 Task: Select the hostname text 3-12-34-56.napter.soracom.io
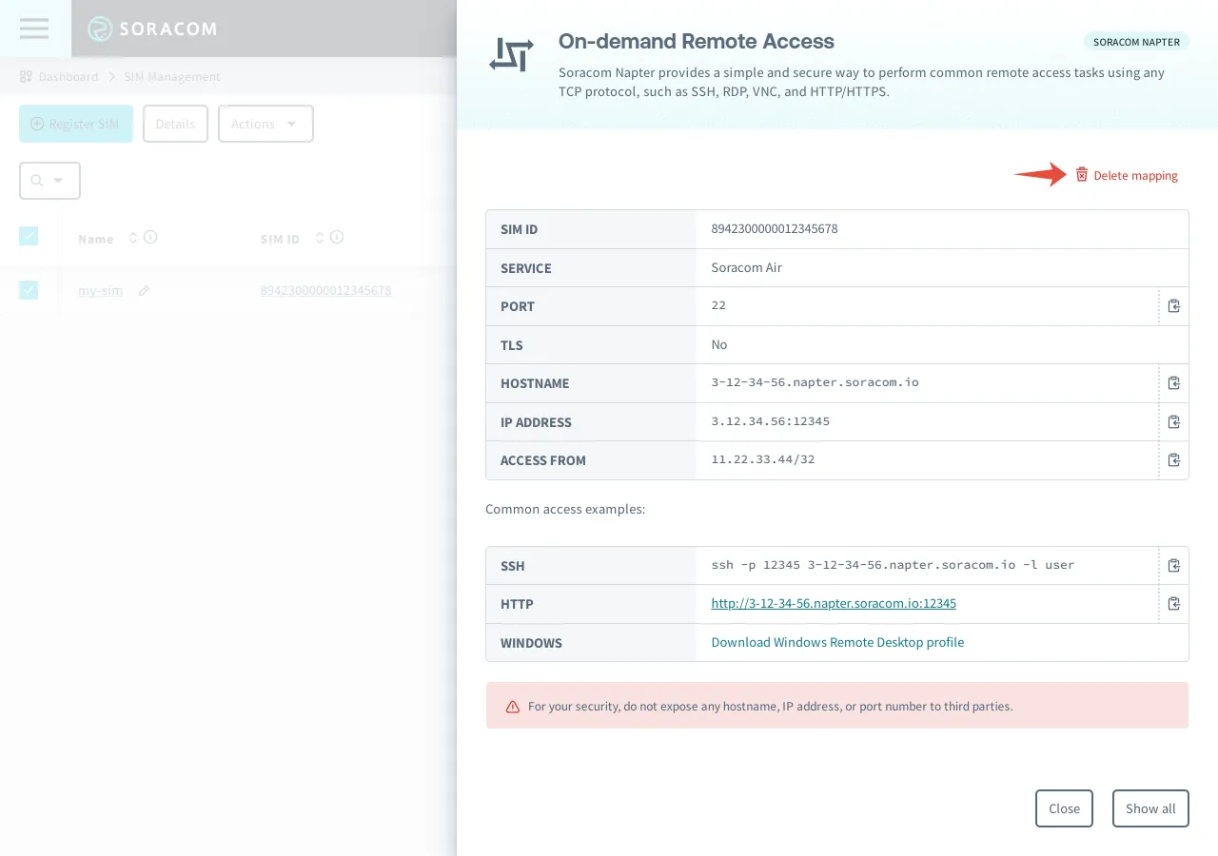point(815,382)
